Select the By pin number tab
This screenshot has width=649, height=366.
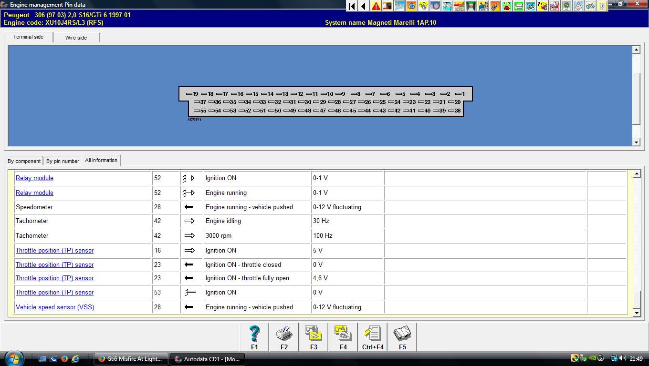tap(63, 161)
